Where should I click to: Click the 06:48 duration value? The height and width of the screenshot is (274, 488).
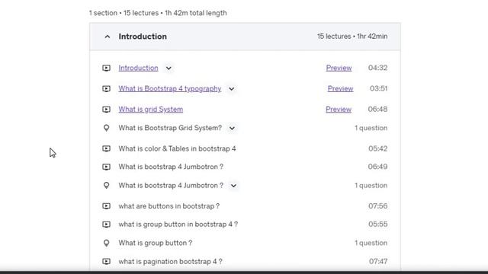(378, 110)
